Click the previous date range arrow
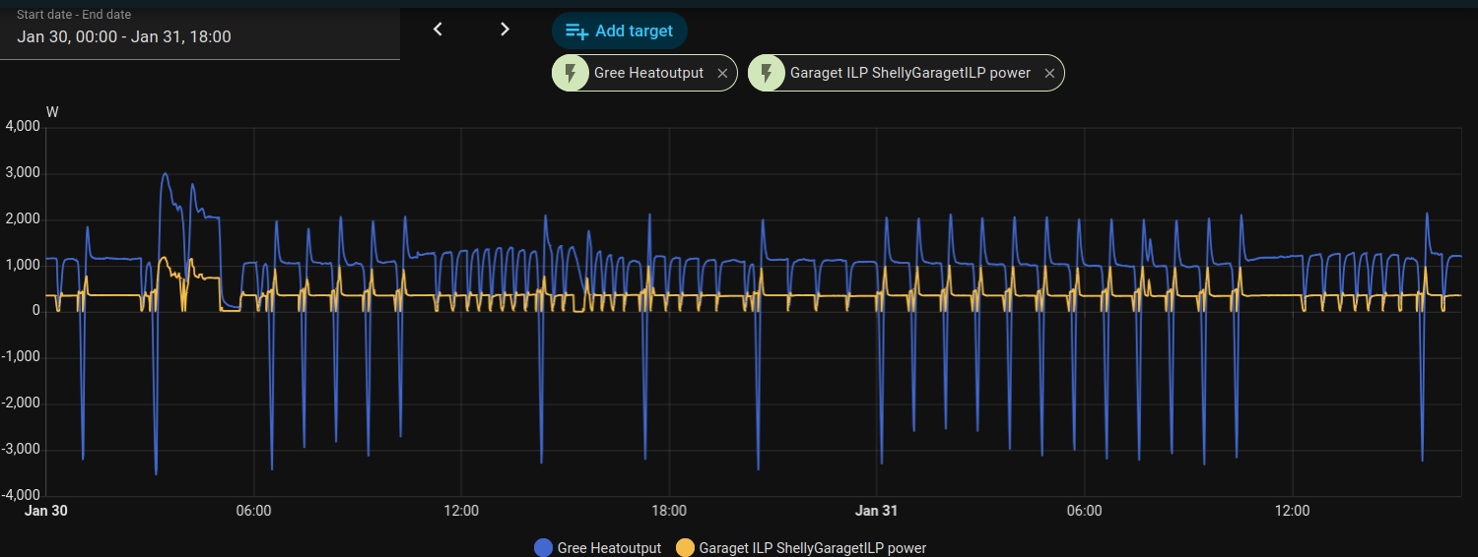1478x557 pixels. [x=438, y=30]
